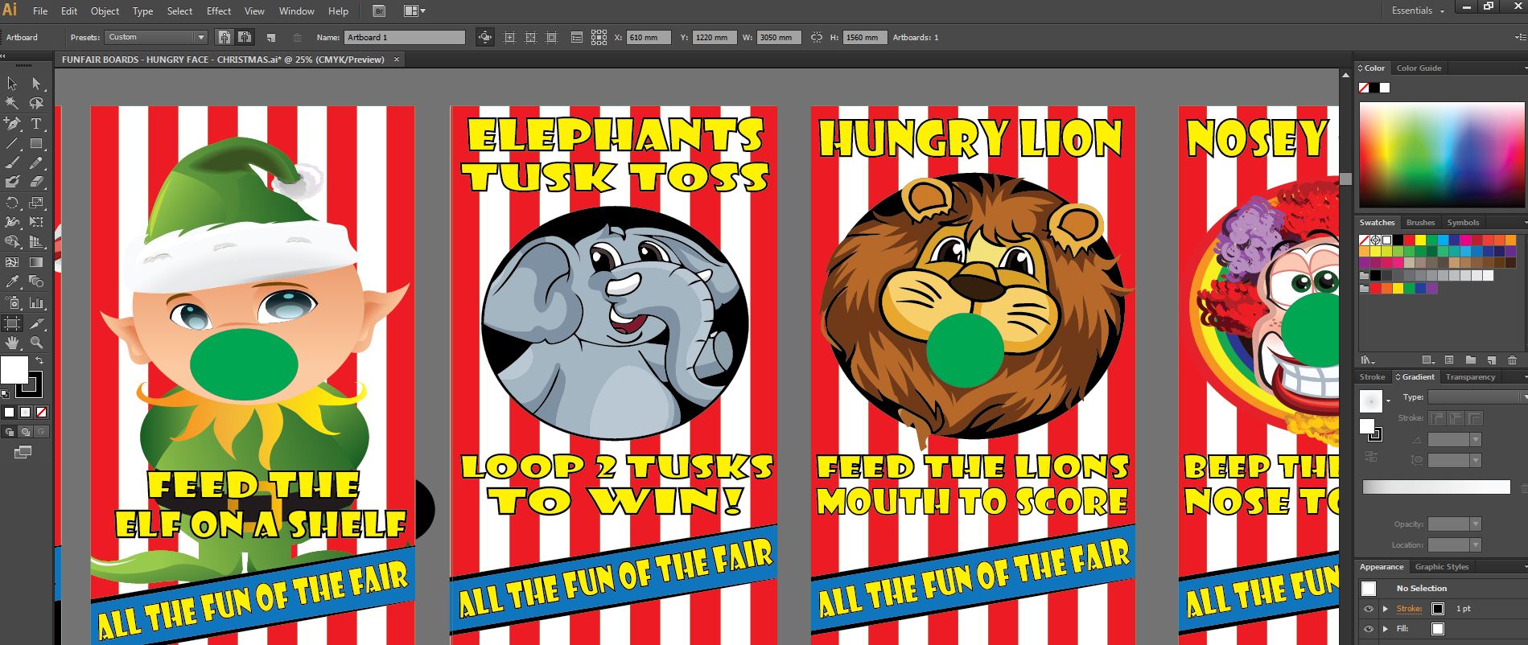Open the Swatch Libraries menu icon
Image resolution: width=1528 pixels, height=645 pixels.
(1367, 360)
